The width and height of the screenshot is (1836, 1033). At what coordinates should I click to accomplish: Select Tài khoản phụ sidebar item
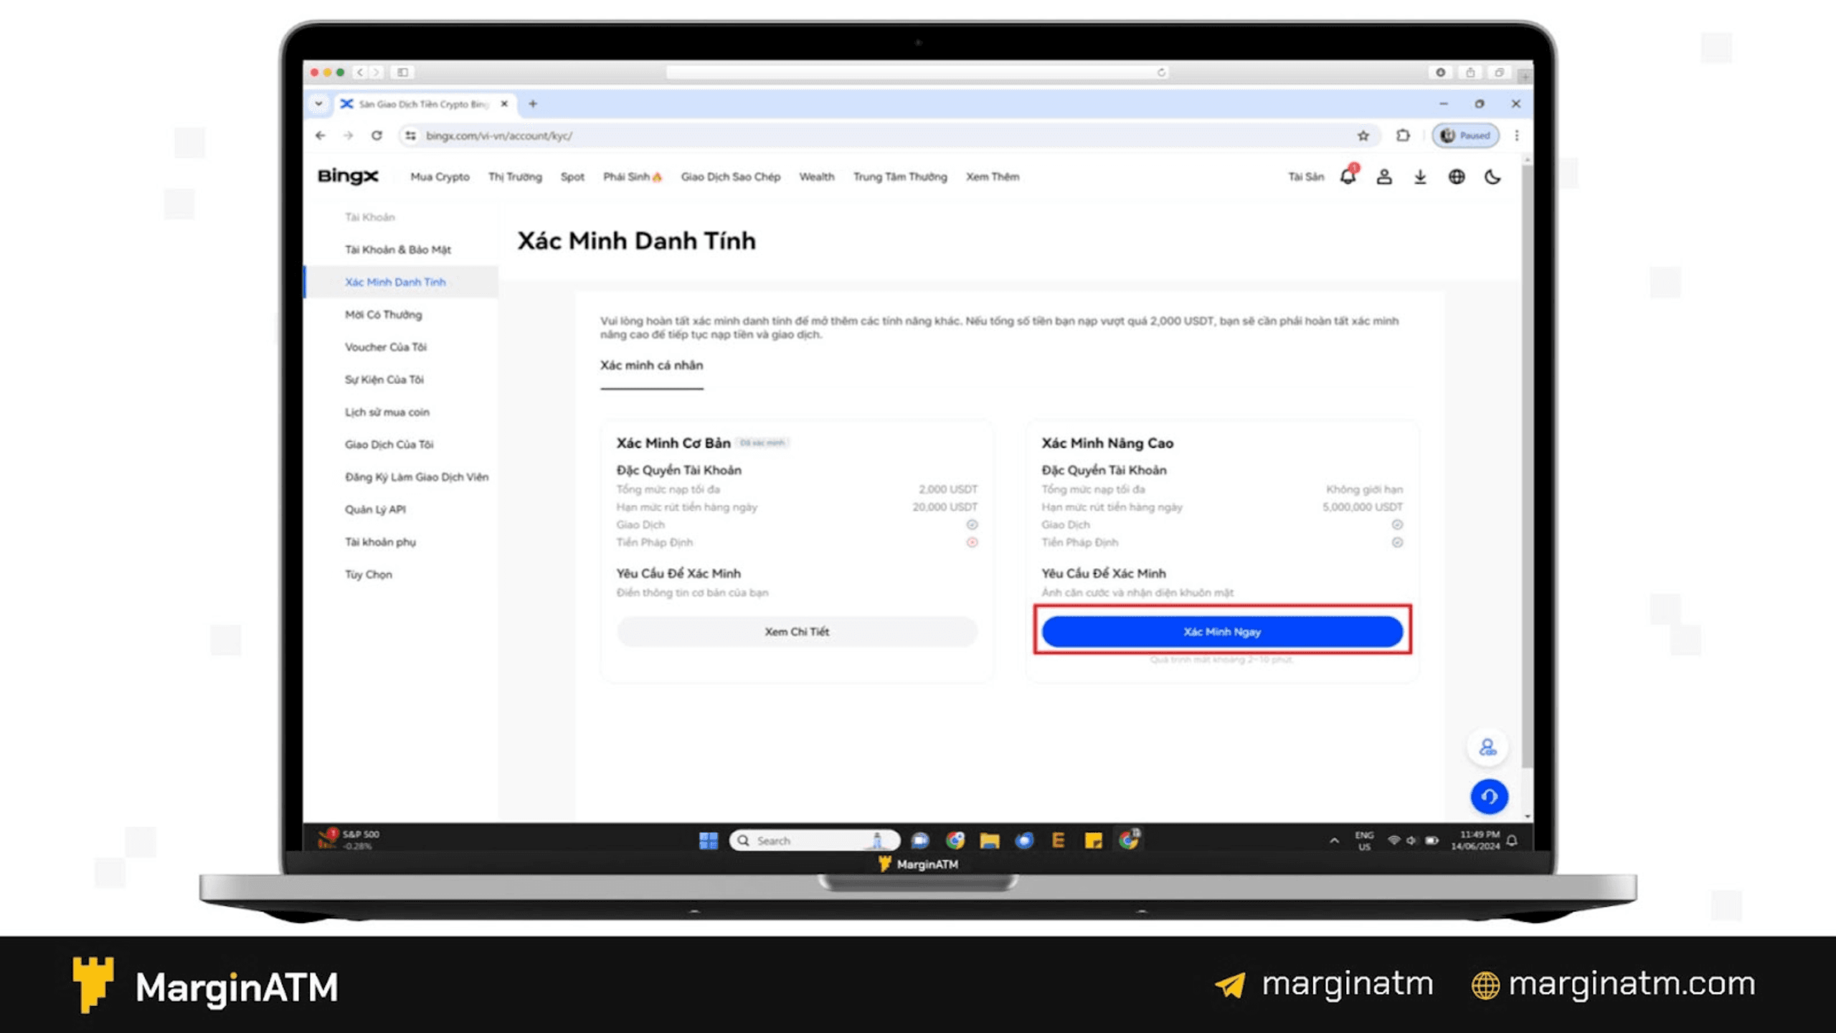(x=380, y=542)
